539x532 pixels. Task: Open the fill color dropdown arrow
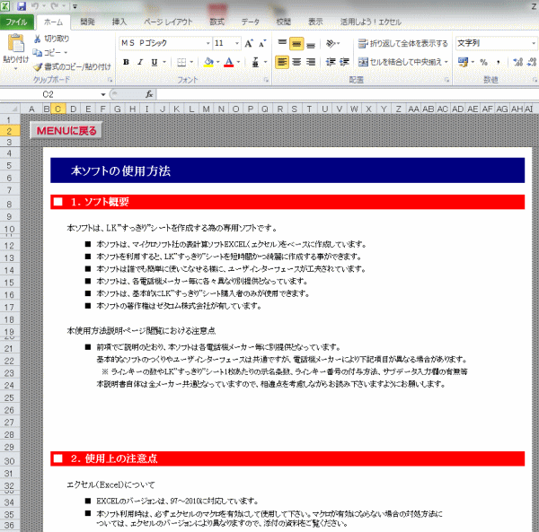coord(217,62)
